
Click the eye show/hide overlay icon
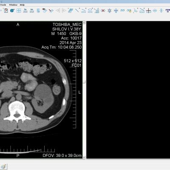[x=45, y=11]
